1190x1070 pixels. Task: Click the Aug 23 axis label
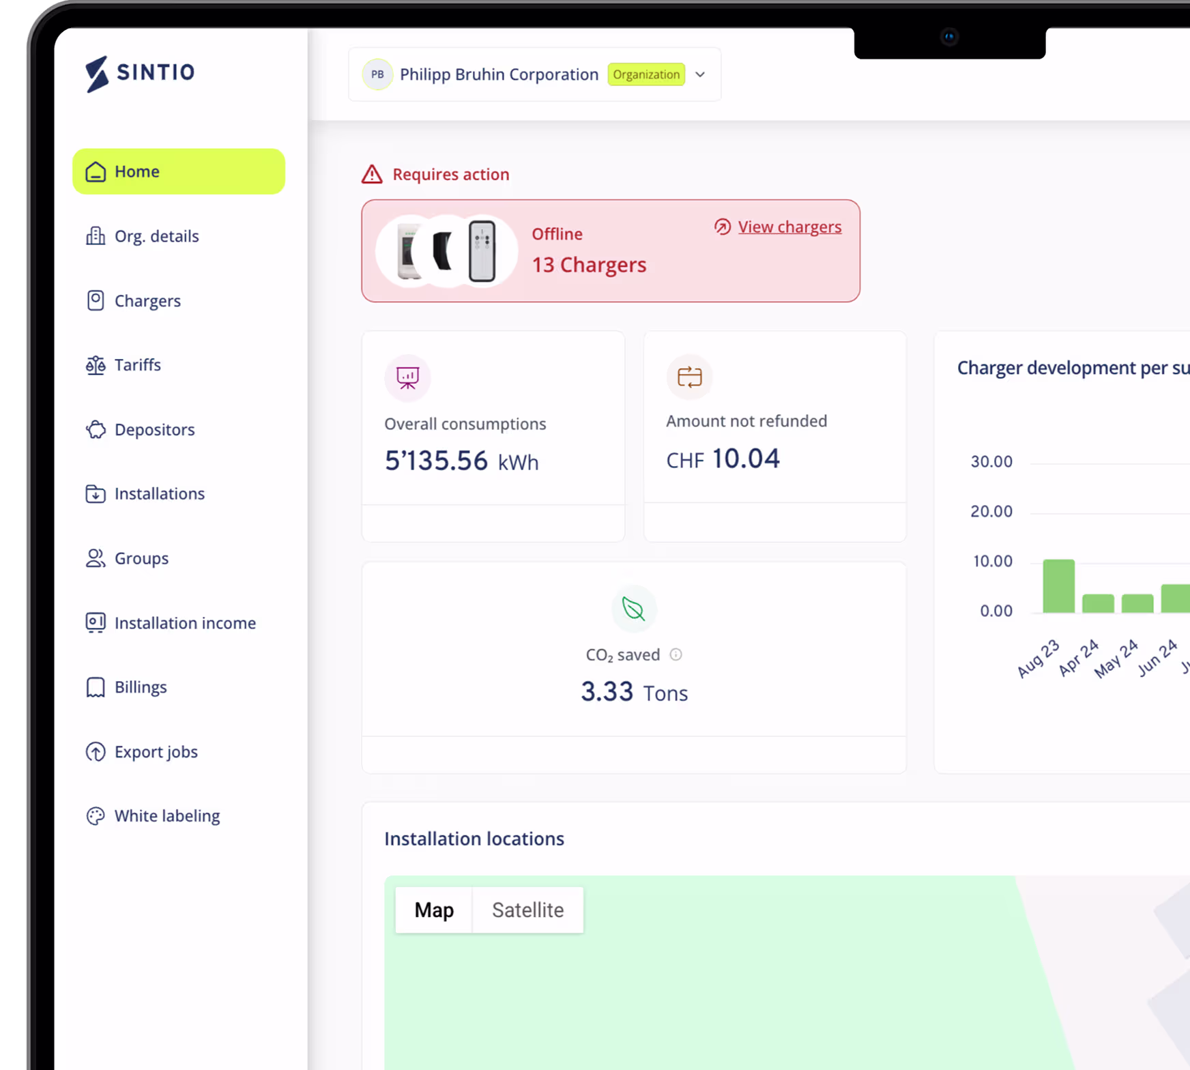point(1038,659)
